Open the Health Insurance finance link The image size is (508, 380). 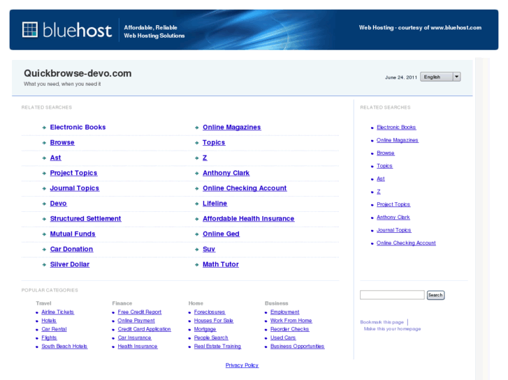[x=138, y=347]
